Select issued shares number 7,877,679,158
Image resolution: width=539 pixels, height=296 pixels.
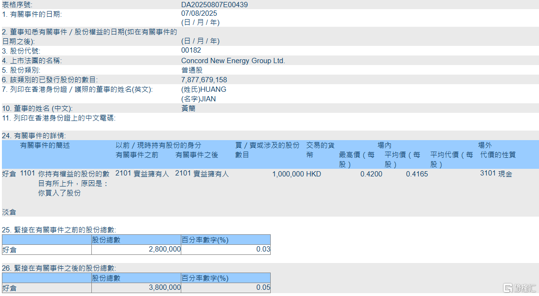(x=204, y=80)
